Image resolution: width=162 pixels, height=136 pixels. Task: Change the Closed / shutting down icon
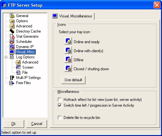(68, 68)
